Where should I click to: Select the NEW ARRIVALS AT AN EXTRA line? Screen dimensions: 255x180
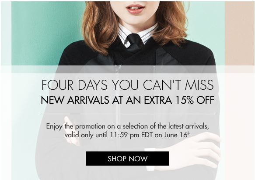pos(106,100)
